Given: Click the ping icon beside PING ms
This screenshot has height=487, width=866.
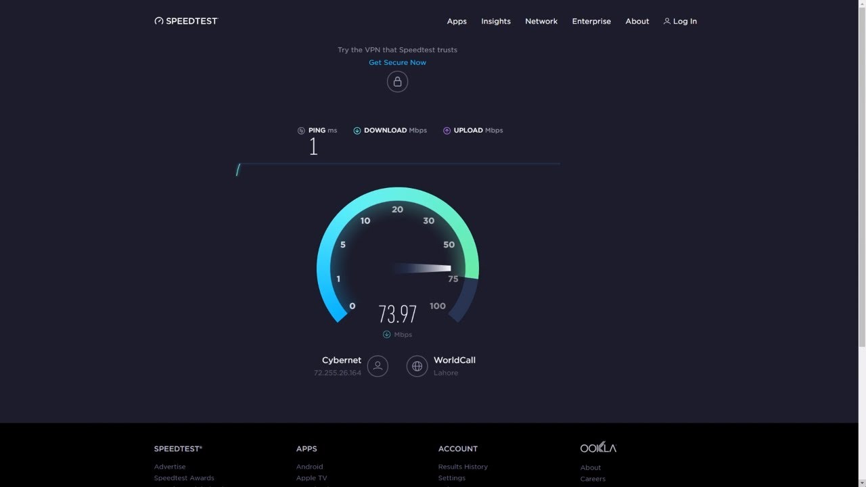Looking at the screenshot, I should [301, 131].
